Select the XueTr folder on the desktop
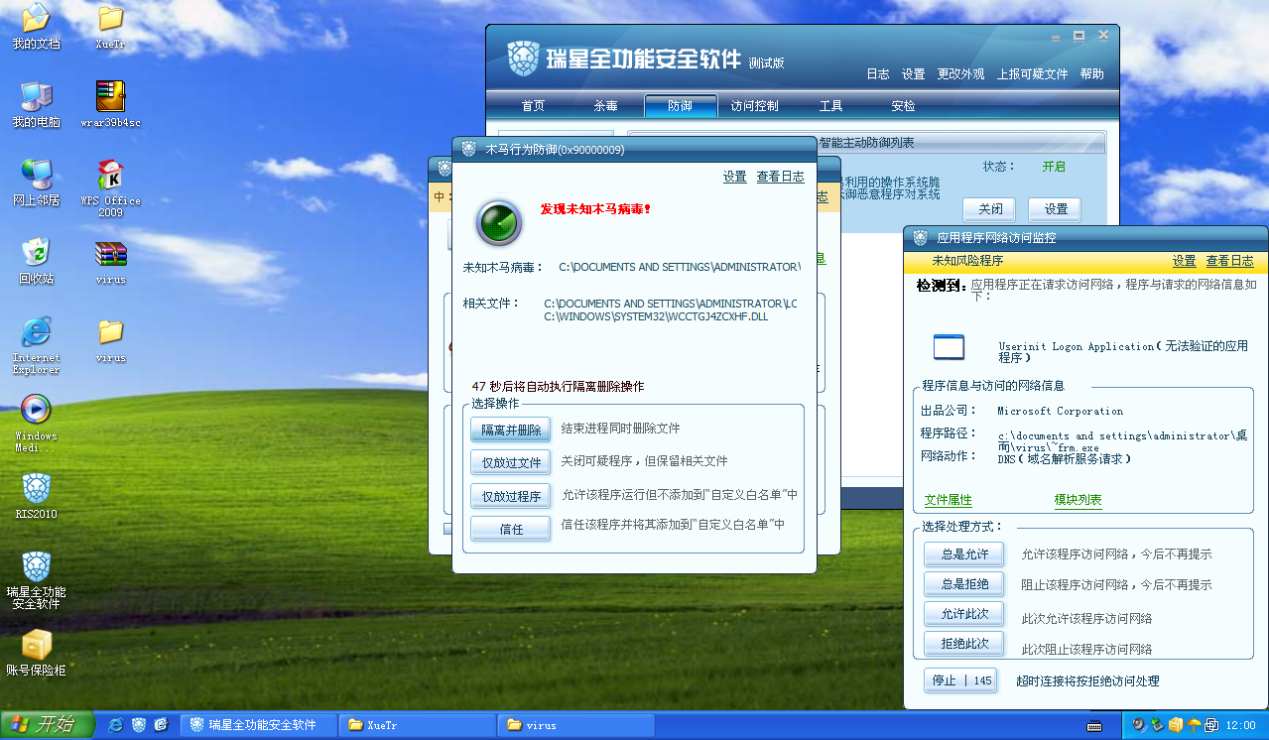 click(x=110, y=26)
